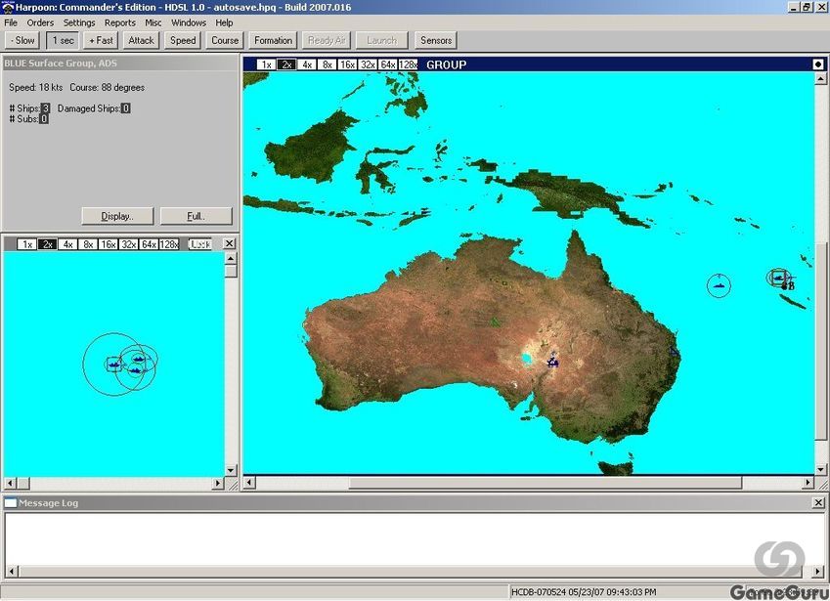Set unit window zoom to 64x
This screenshot has width=830, height=601.
pyautogui.click(x=149, y=244)
